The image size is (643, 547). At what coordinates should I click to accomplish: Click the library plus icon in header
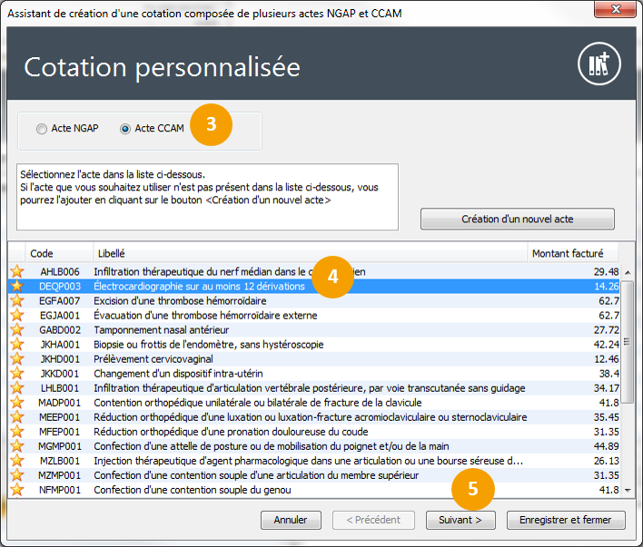click(598, 65)
